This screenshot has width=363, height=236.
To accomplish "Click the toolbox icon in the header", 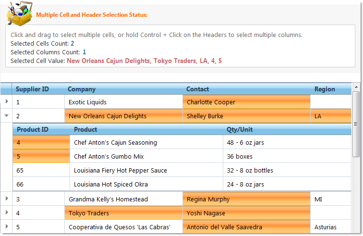I will [19, 15].
